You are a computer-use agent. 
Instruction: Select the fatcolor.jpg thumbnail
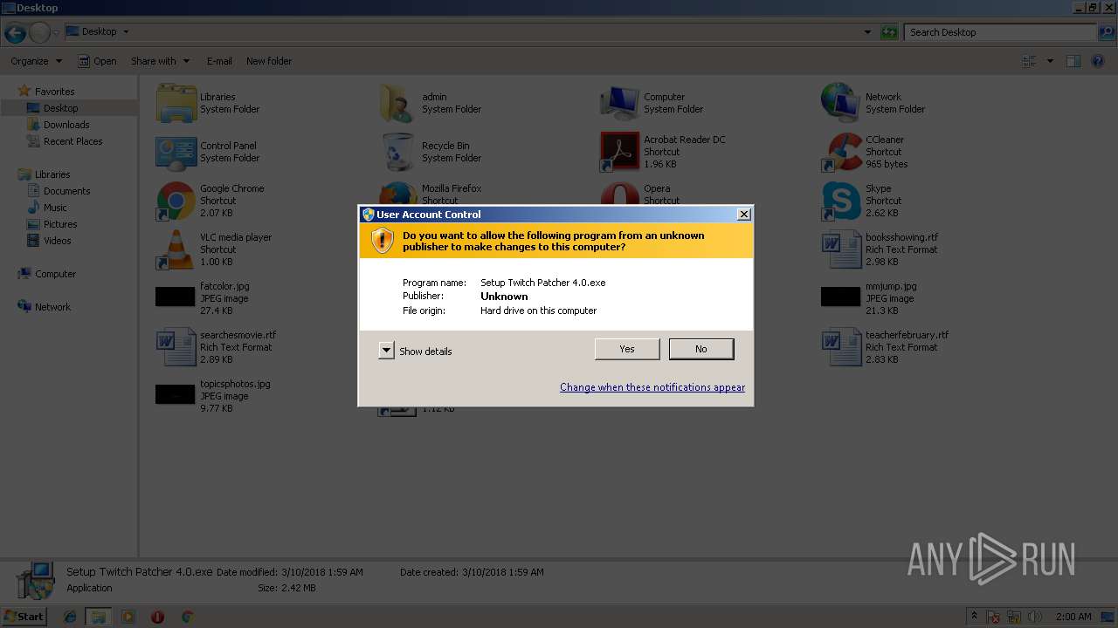coord(176,297)
